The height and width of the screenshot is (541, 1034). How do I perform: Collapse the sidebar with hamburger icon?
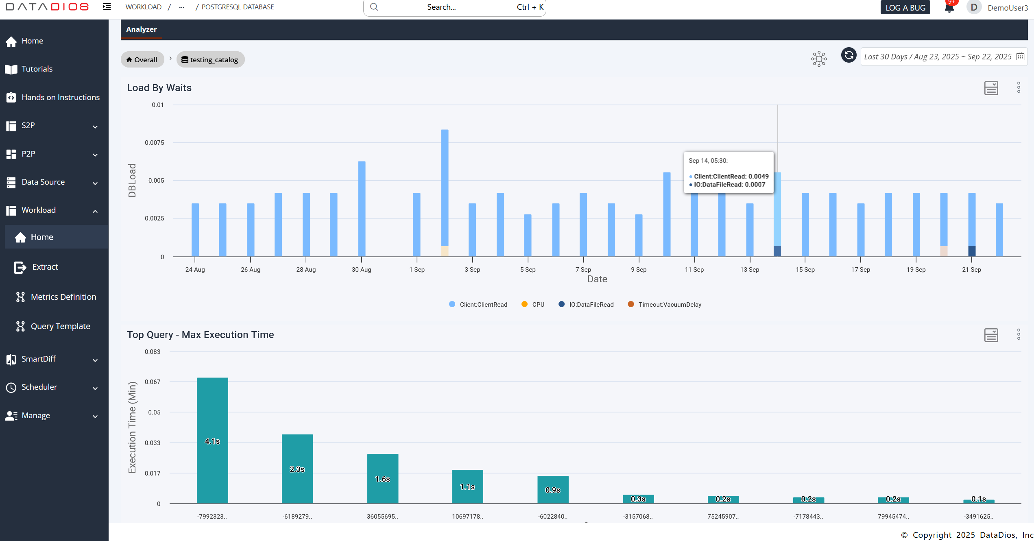(107, 7)
